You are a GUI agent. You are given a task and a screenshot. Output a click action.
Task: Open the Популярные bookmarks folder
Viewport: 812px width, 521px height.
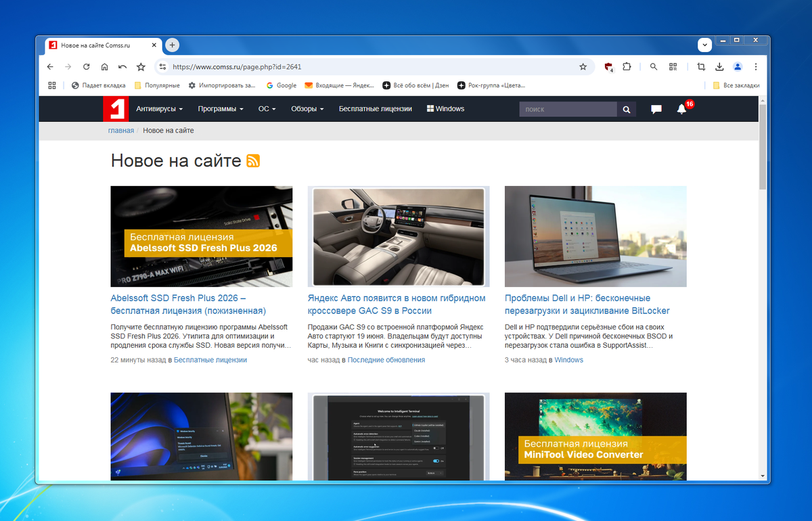(x=157, y=86)
